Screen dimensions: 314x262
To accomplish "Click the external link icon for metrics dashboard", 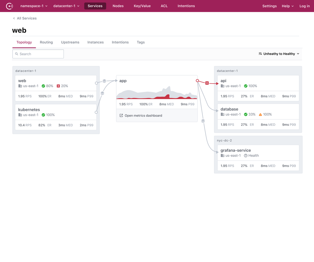I will point(121,116).
